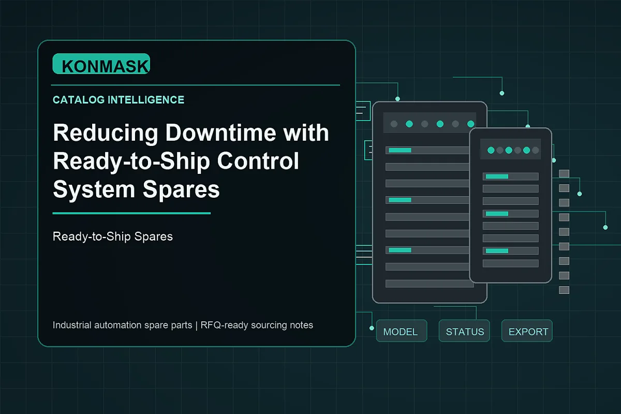621x414 pixels.
Task: Click teal node left of MODEL button
Action: (372, 328)
